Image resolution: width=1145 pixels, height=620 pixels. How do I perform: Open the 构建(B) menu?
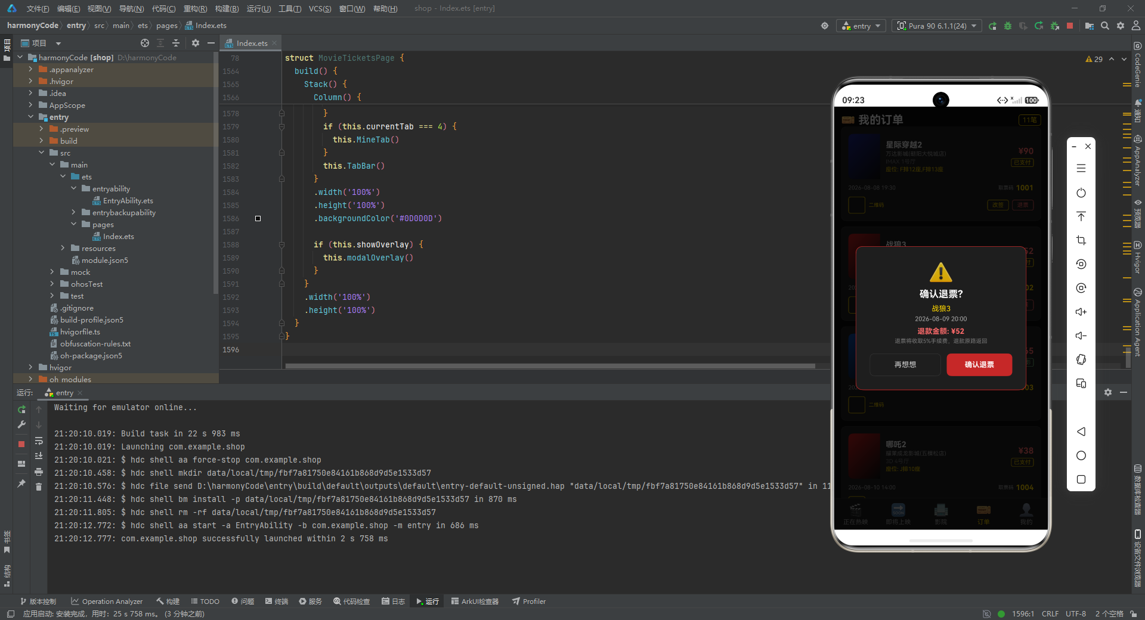coord(227,8)
